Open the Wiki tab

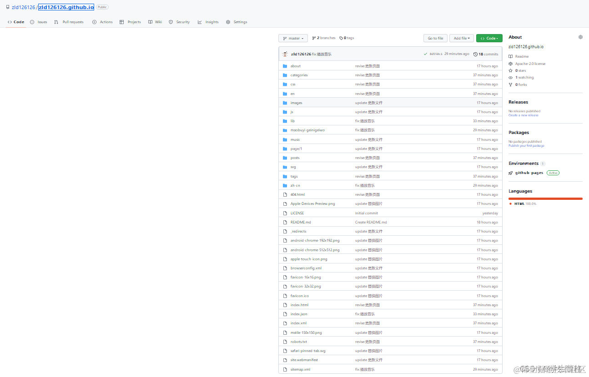[155, 22]
